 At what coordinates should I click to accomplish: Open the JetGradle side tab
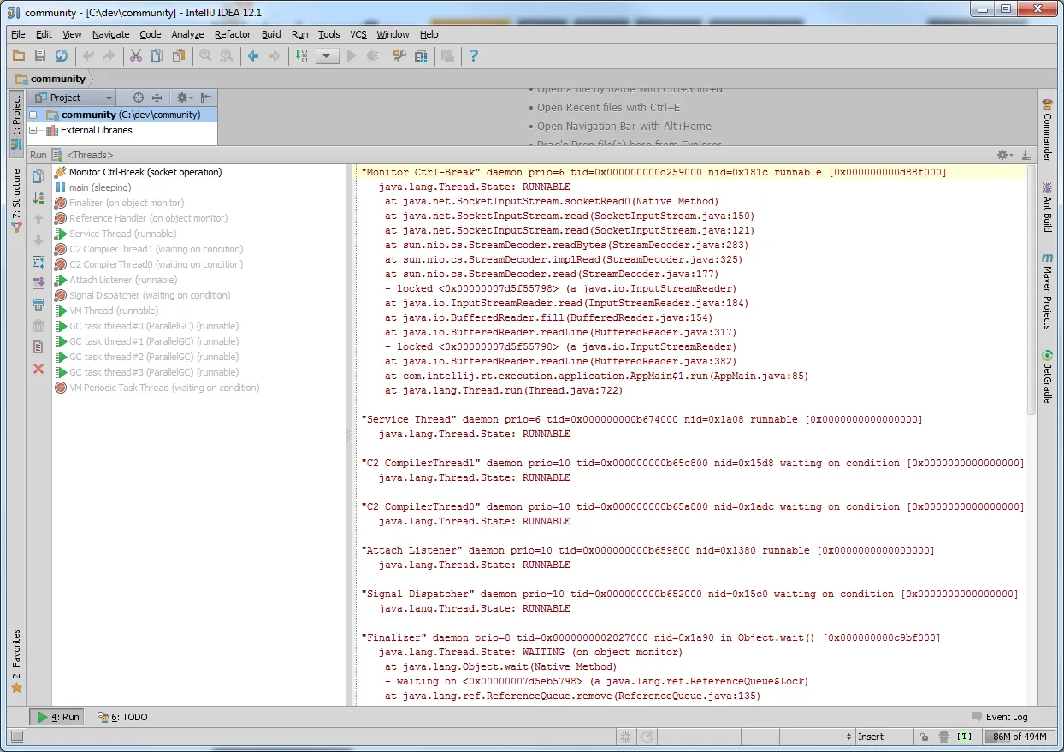[1047, 376]
